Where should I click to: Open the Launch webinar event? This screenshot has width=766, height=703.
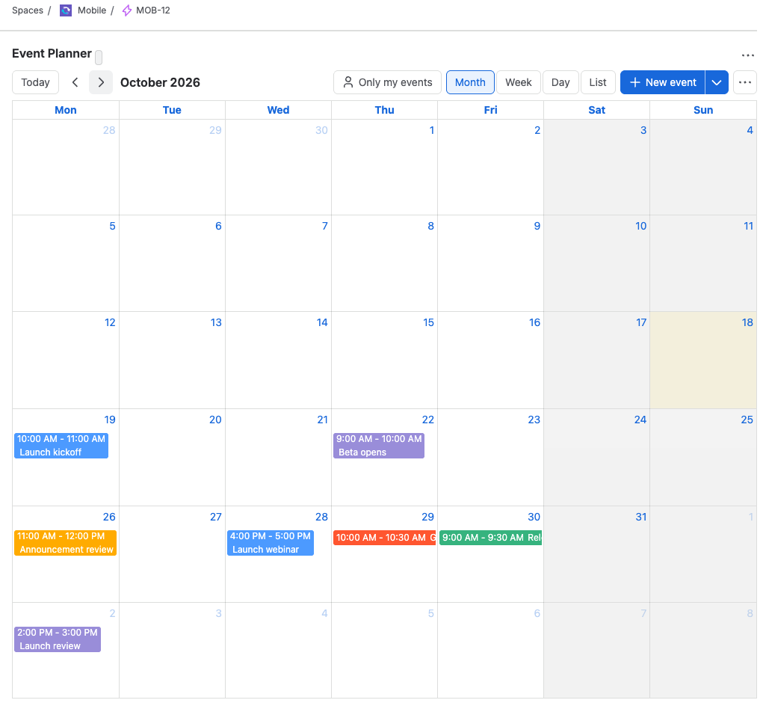point(270,543)
